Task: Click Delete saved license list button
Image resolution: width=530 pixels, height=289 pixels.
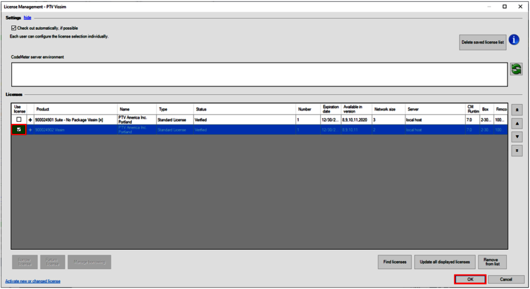Action: 482,42
